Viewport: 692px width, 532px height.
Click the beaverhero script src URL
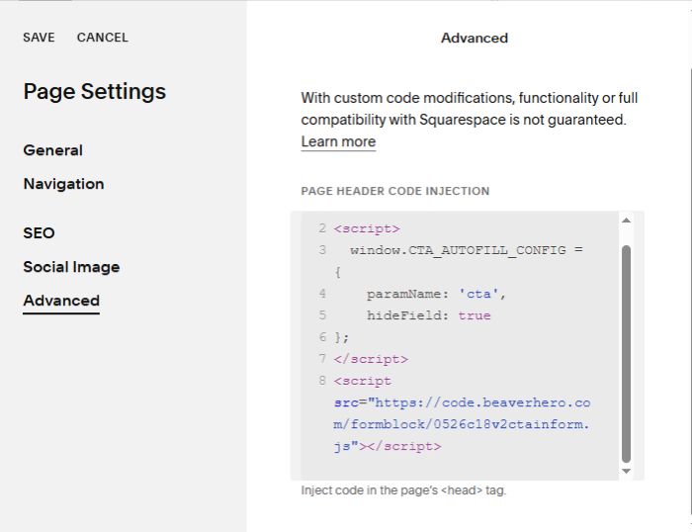[462, 424]
